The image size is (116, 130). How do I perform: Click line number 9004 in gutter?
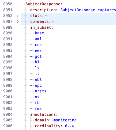pyautogui.click(x=8, y=114)
